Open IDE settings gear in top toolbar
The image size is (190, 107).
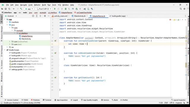[x=184, y=9]
